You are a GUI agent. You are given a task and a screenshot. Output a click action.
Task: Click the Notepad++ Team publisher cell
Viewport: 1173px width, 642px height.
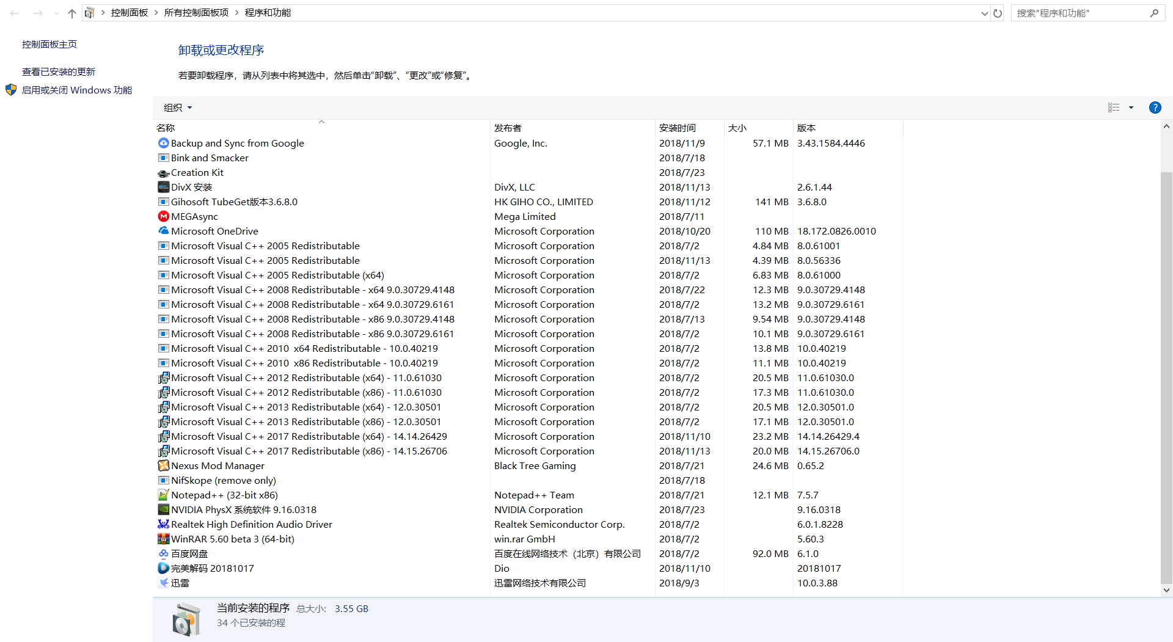click(x=534, y=495)
